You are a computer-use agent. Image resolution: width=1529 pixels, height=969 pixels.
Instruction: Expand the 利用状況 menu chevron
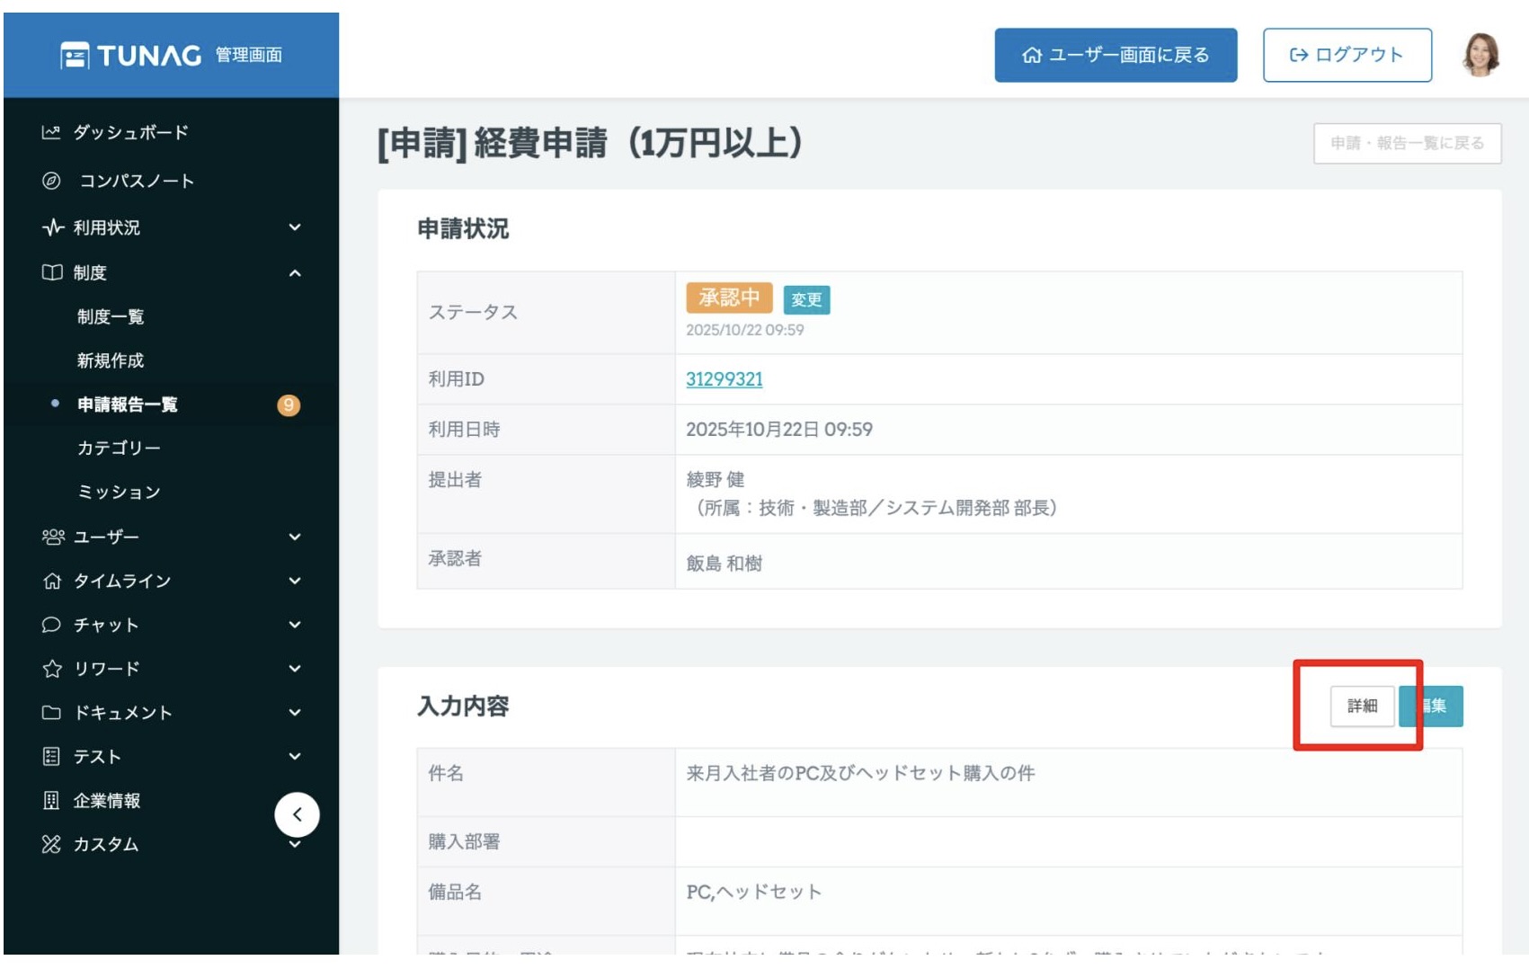pos(295,227)
